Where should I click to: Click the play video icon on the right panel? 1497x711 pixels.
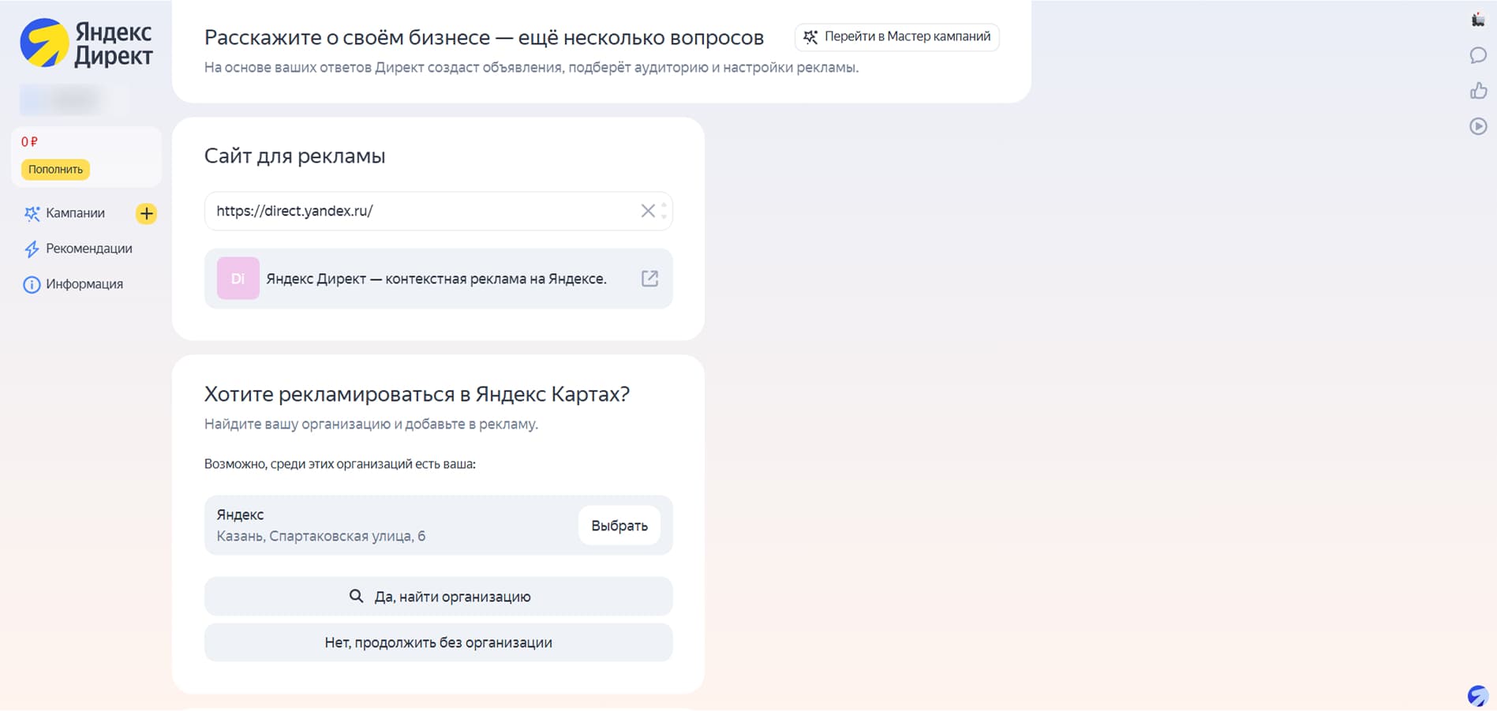1478,126
